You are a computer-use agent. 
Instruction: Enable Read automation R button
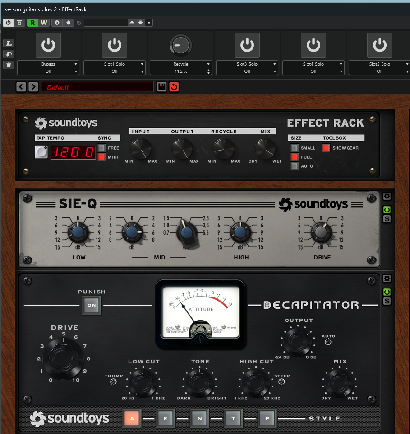[x=32, y=23]
